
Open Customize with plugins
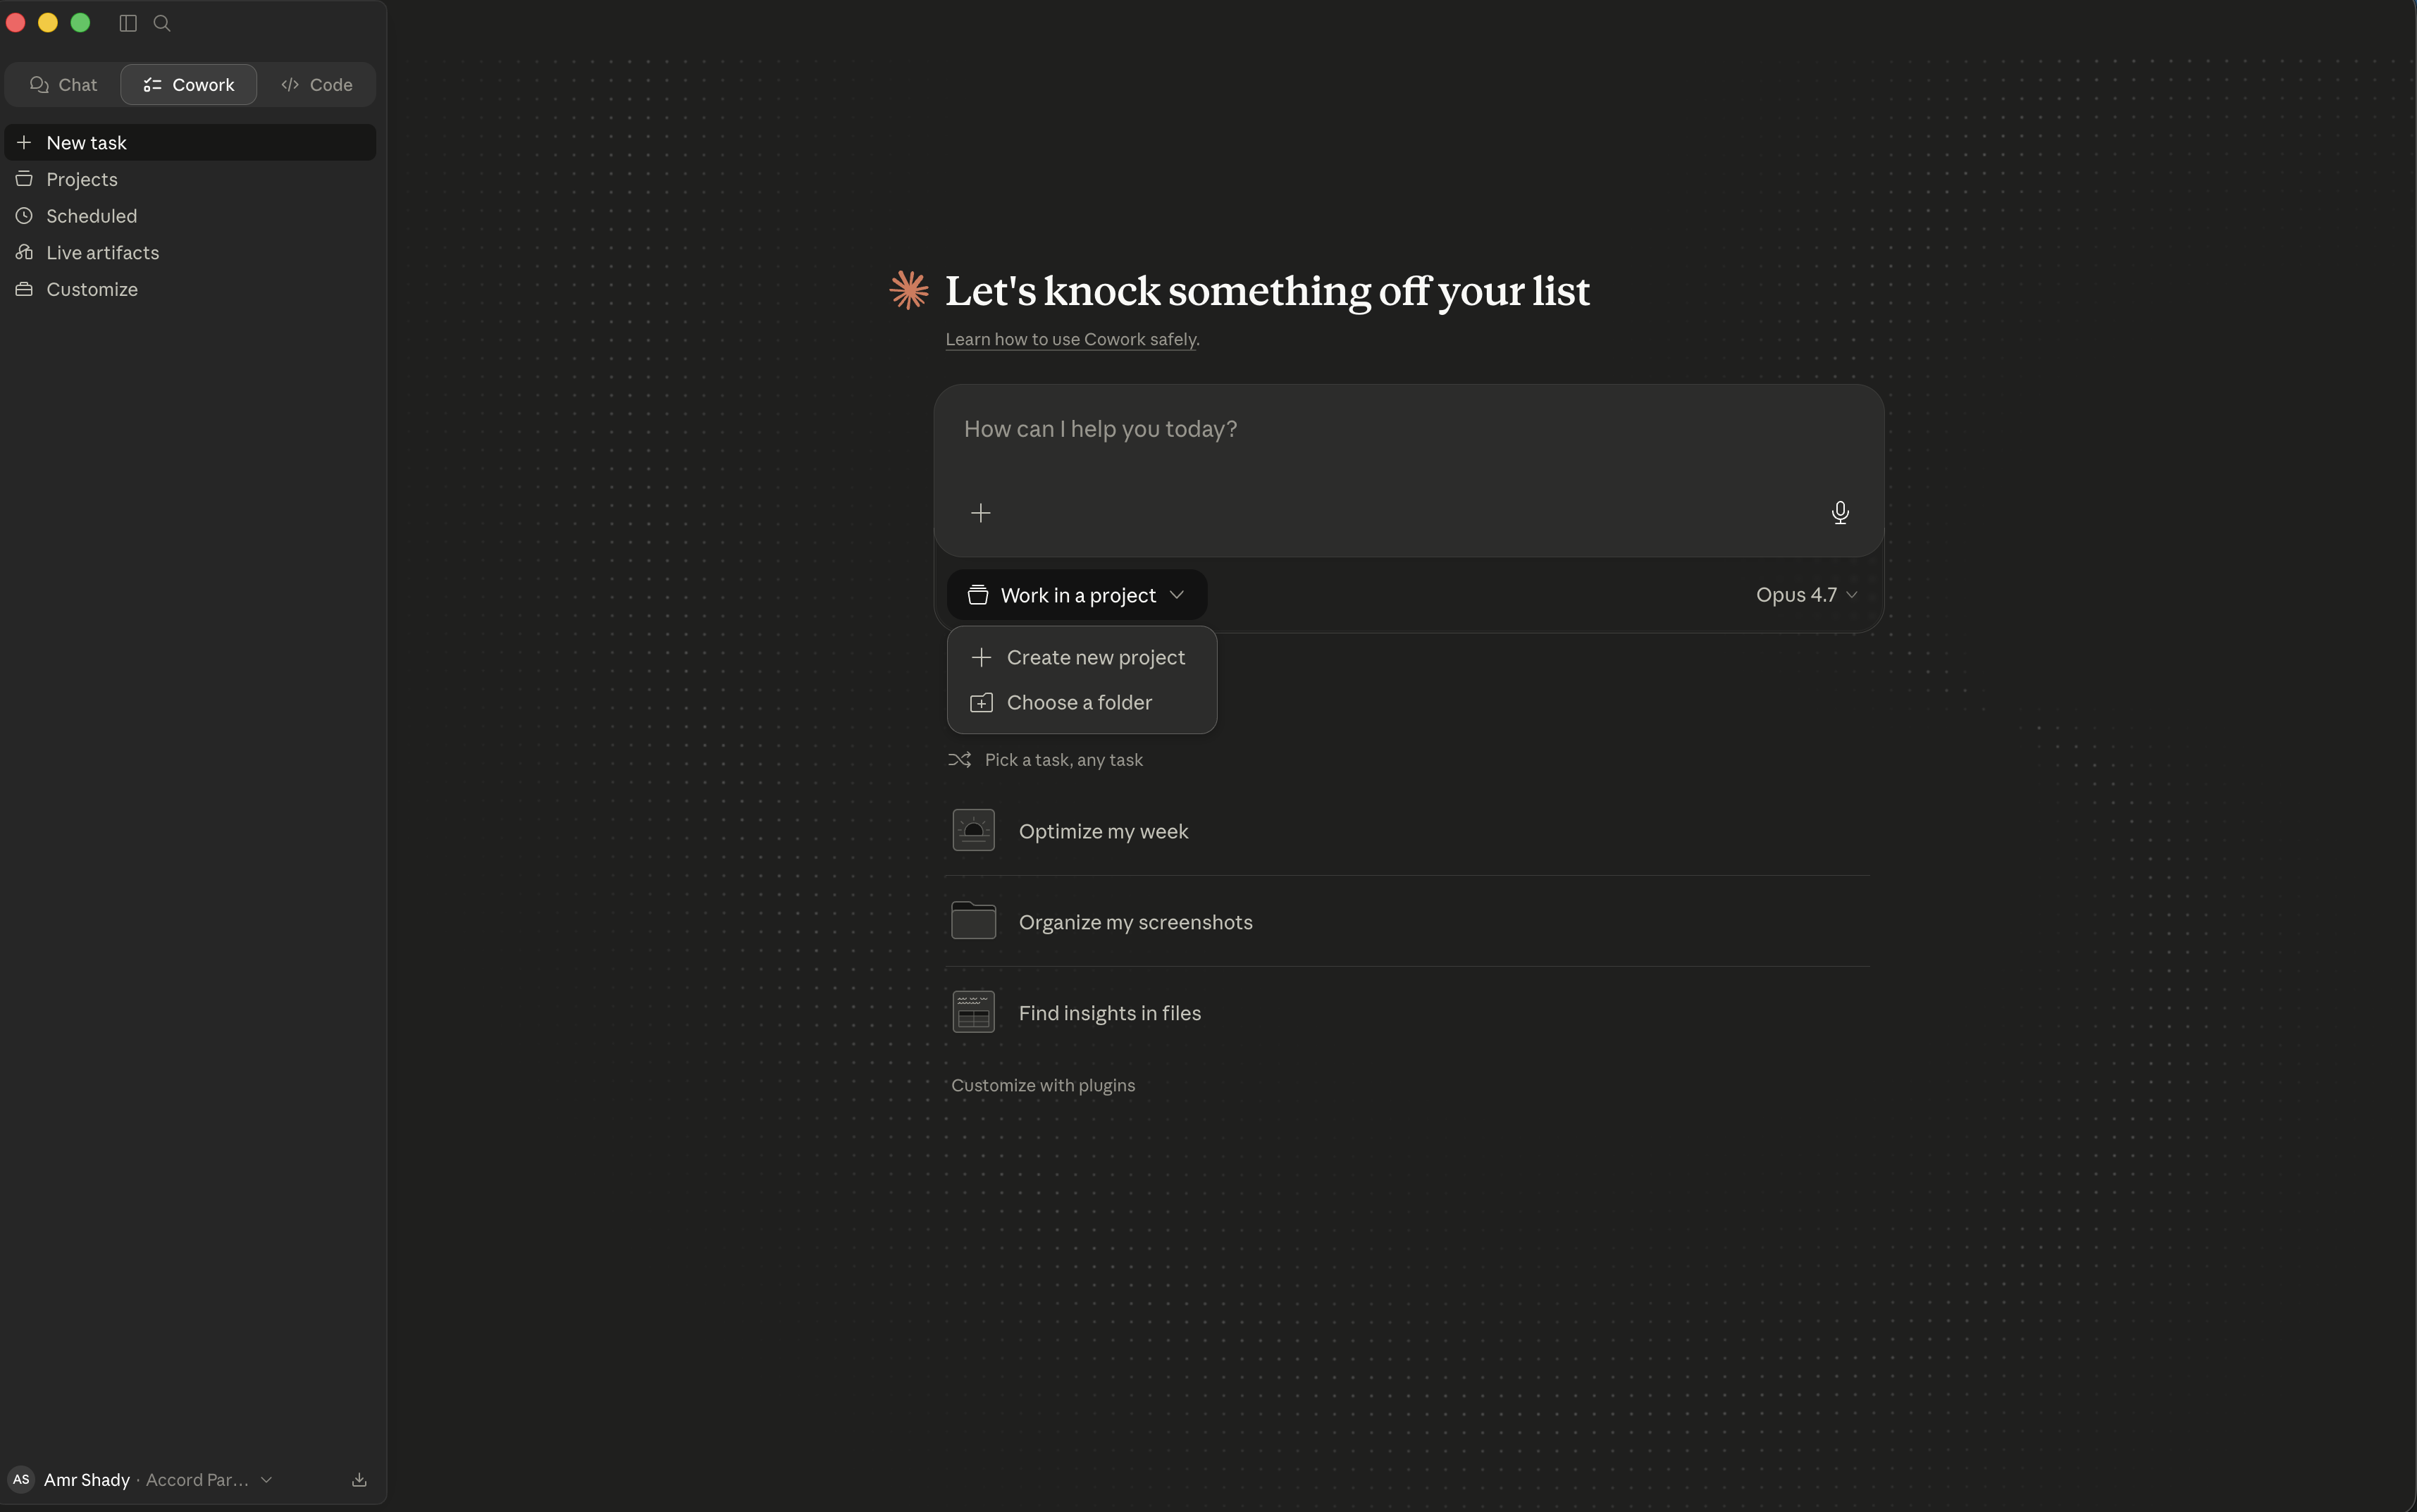click(1043, 1086)
